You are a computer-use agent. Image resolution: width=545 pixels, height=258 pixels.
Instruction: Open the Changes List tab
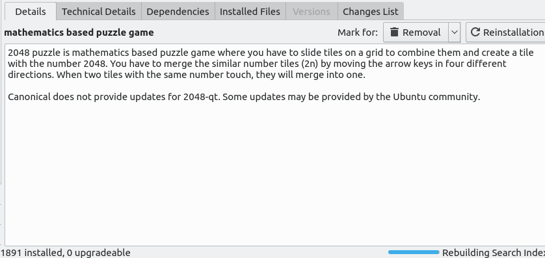tap(371, 12)
